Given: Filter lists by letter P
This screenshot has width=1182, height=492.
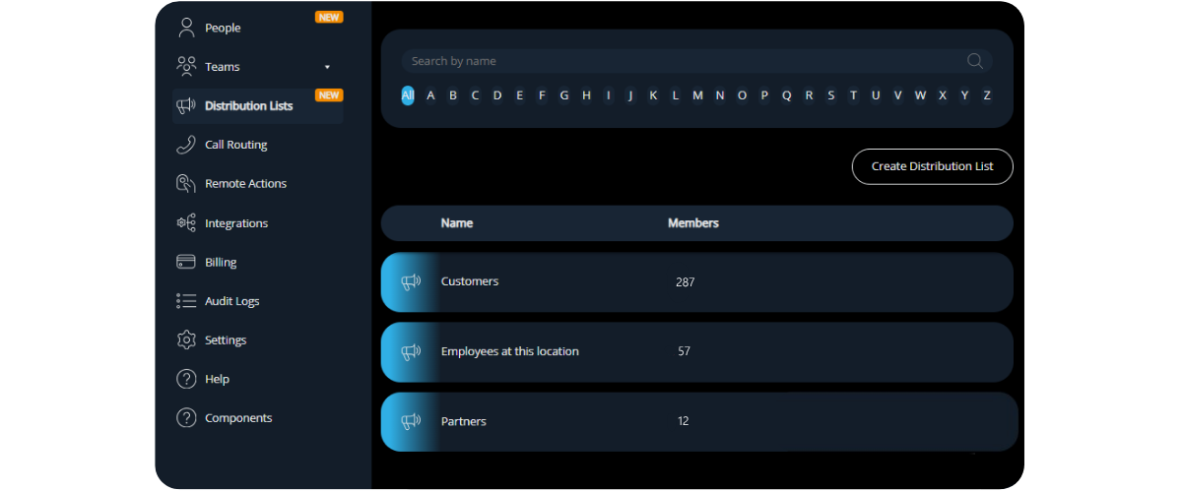Looking at the screenshot, I should (764, 95).
